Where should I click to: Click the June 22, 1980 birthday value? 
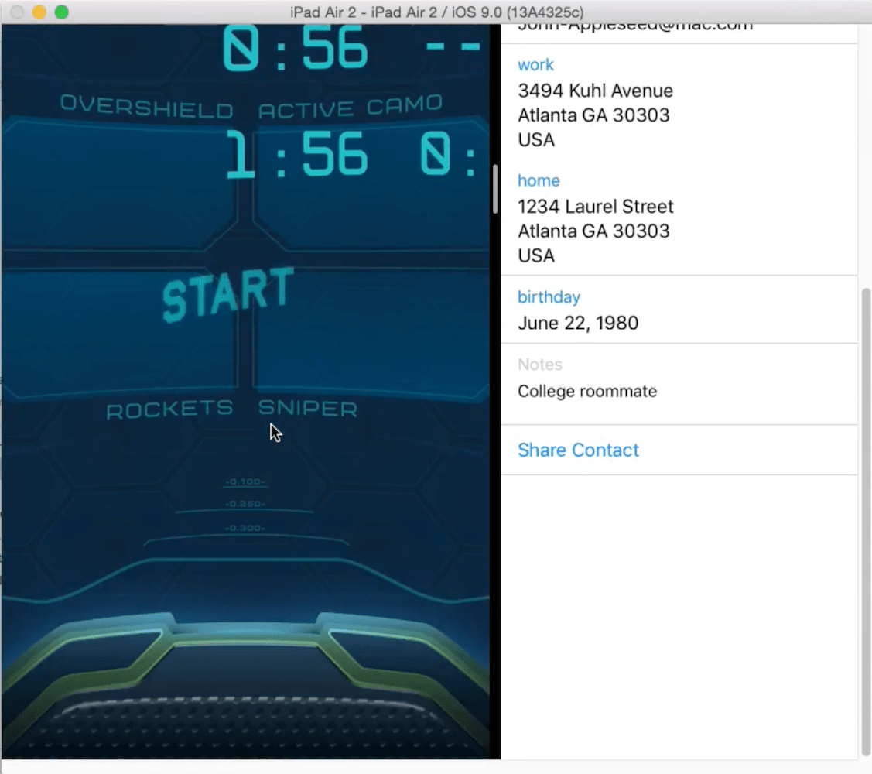click(578, 324)
